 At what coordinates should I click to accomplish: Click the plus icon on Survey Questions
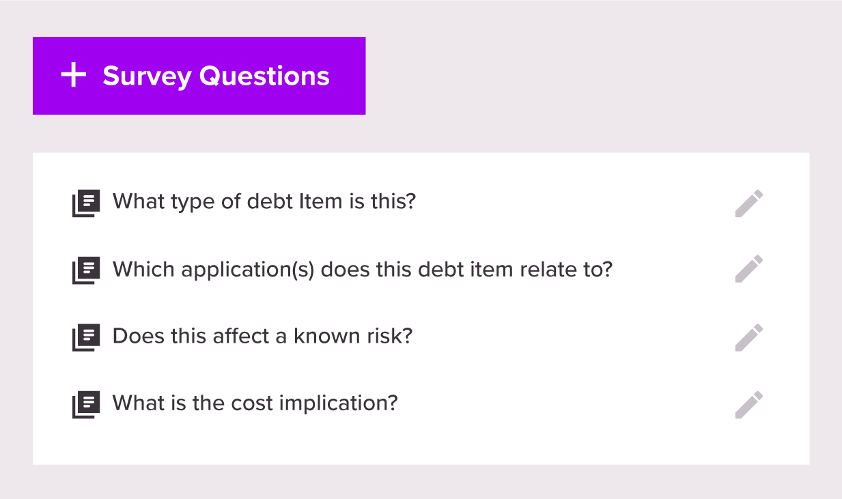point(74,76)
